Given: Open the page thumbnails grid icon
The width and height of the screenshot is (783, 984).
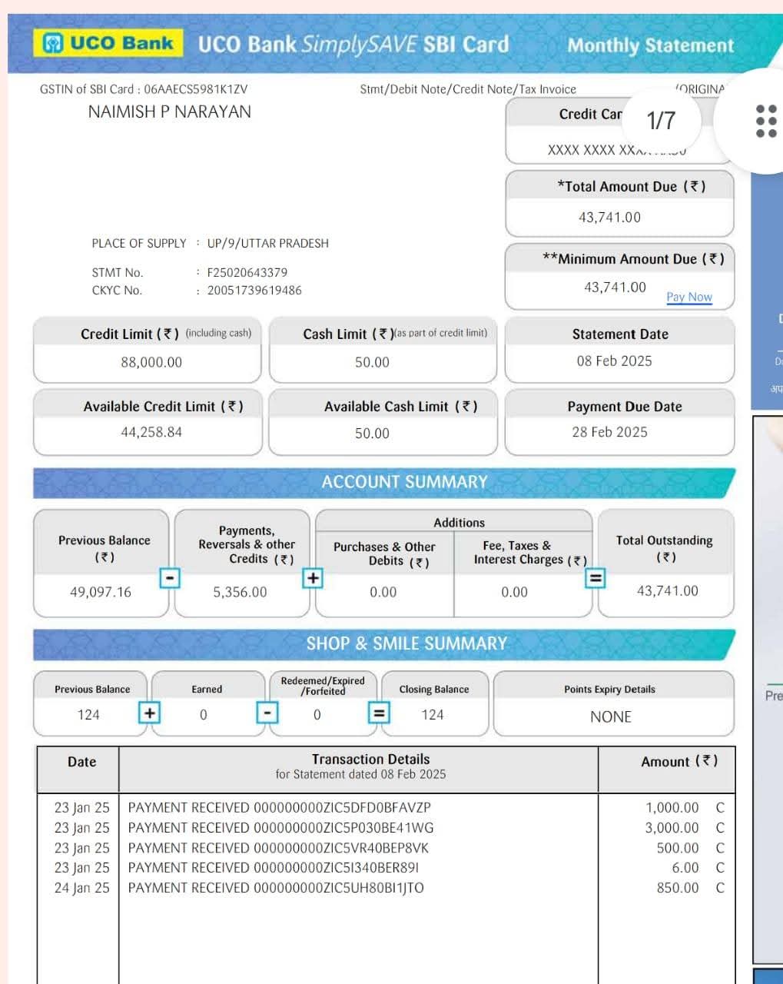Looking at the screenshot, I should [x=766, y=121].
